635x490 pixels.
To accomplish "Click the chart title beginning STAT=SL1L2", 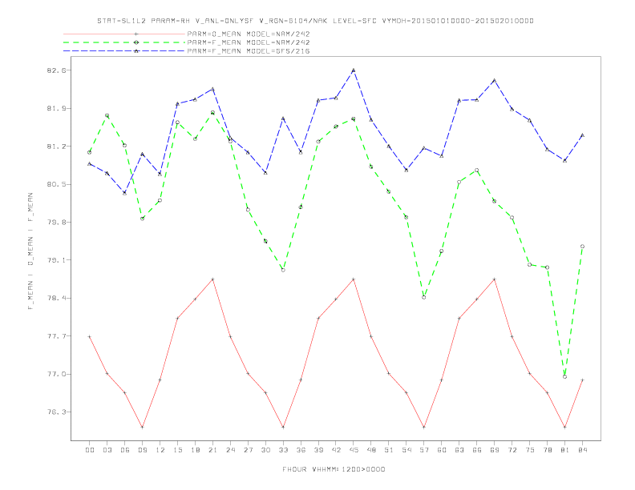I will coord(315,21).
